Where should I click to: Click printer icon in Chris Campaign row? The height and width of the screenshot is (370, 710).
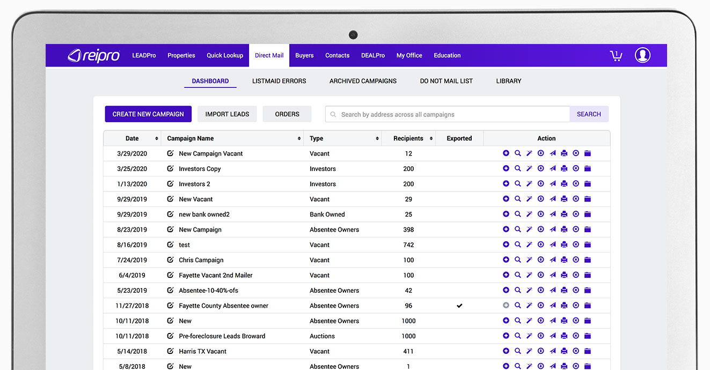[564, 260]
